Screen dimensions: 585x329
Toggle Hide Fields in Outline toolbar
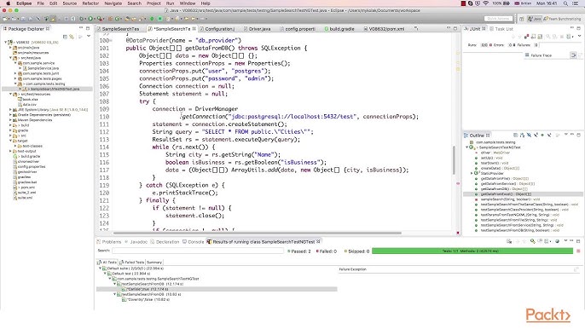point(529,136)
